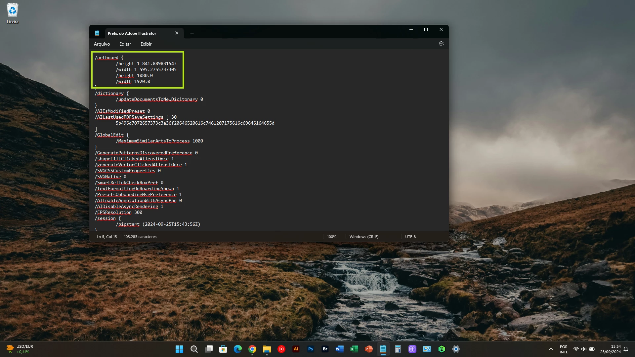
Task: Show hidden system tray icons
Action: (551, 349)
